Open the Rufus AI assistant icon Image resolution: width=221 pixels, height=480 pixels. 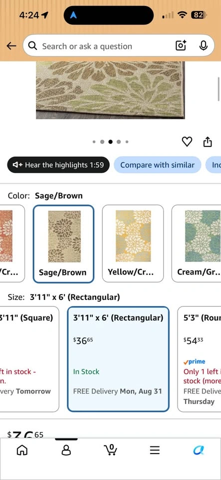(199, 450)
